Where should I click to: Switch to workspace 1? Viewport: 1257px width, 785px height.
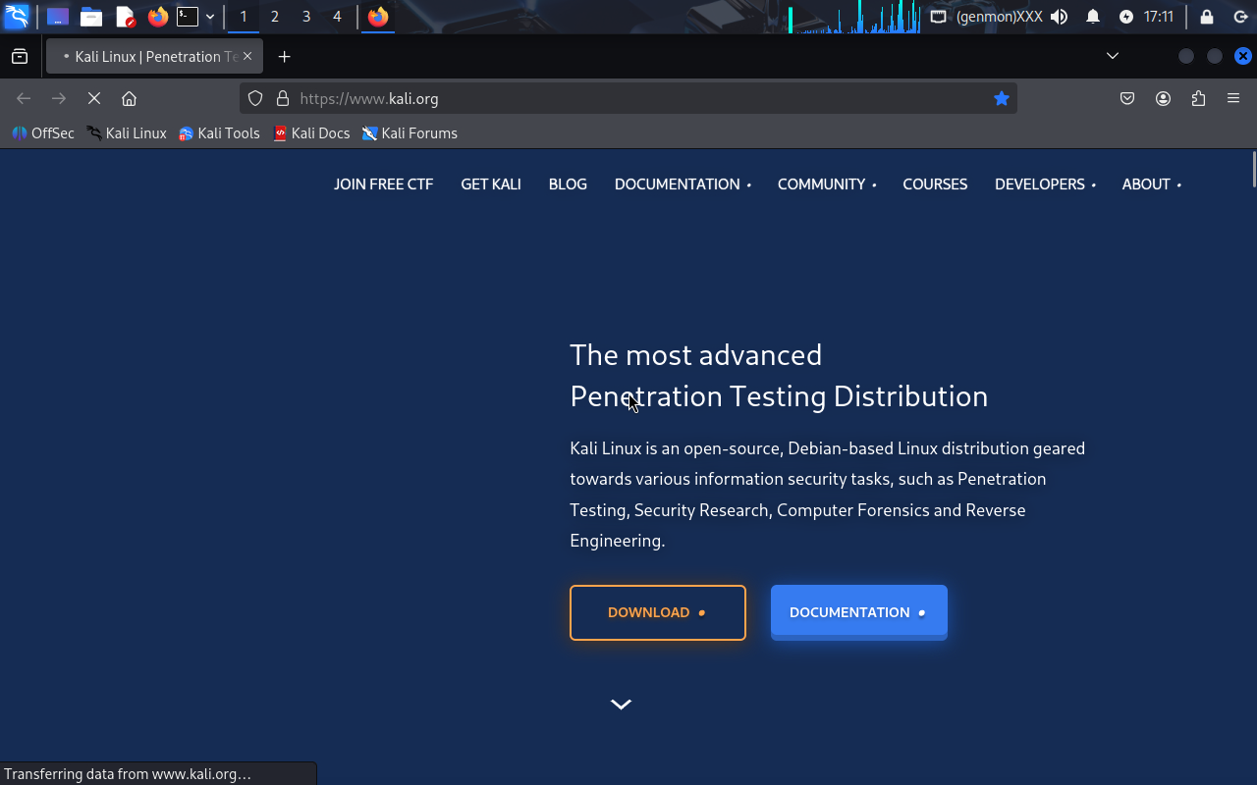click(244, 17)
